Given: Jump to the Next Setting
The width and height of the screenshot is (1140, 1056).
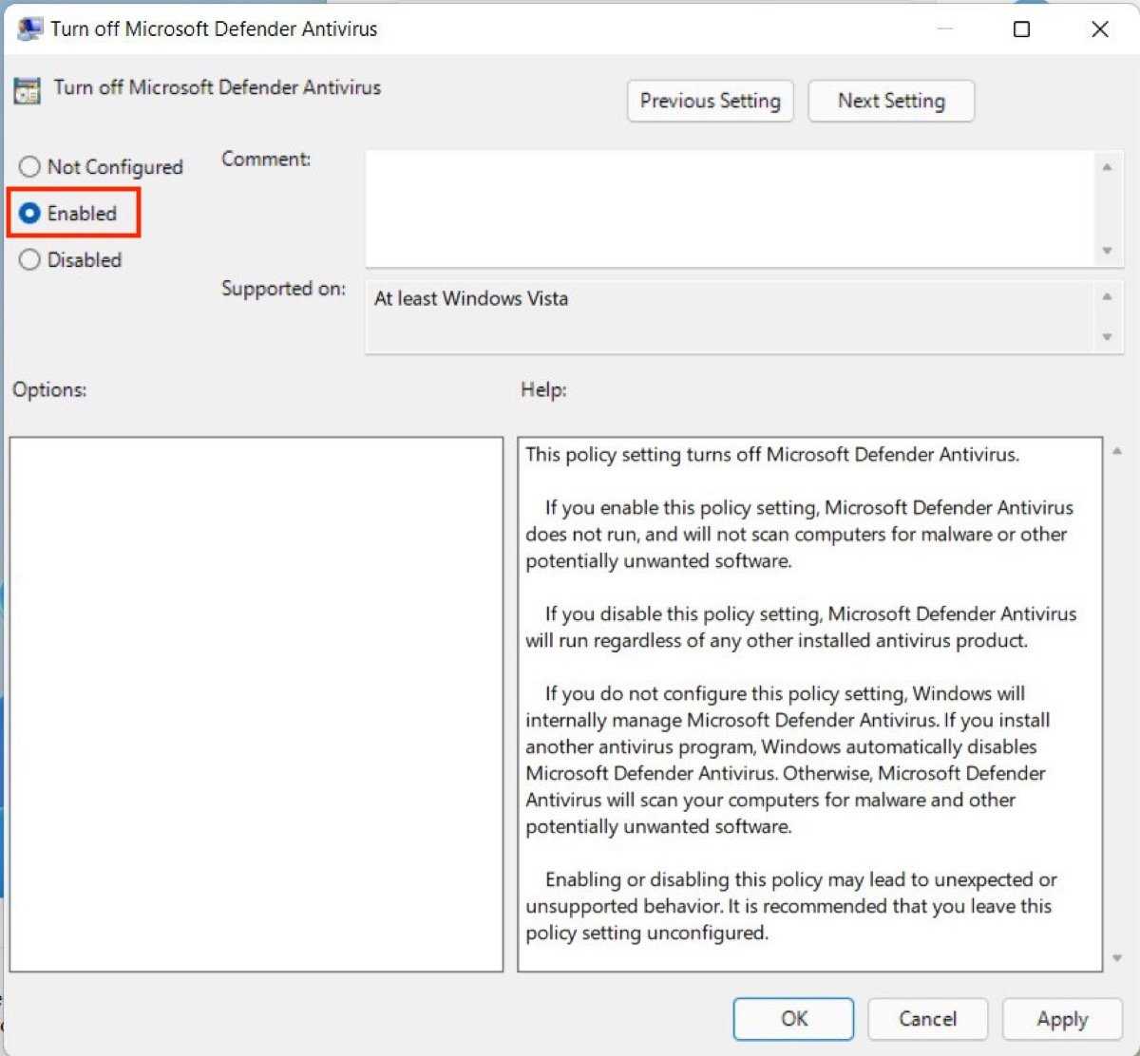Looking at the screenshot, I should (890, 101).
